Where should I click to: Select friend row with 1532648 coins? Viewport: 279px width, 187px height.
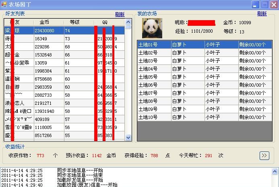(64, 55)
